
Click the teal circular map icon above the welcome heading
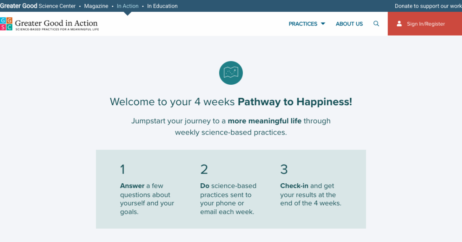pos(231,73)
